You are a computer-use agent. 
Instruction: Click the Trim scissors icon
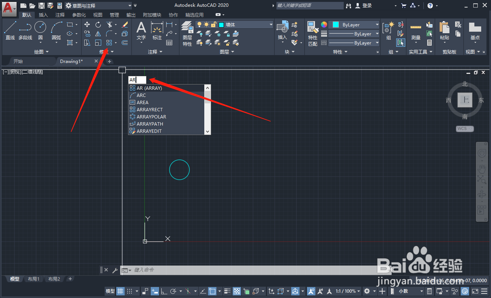pos(109,25)
